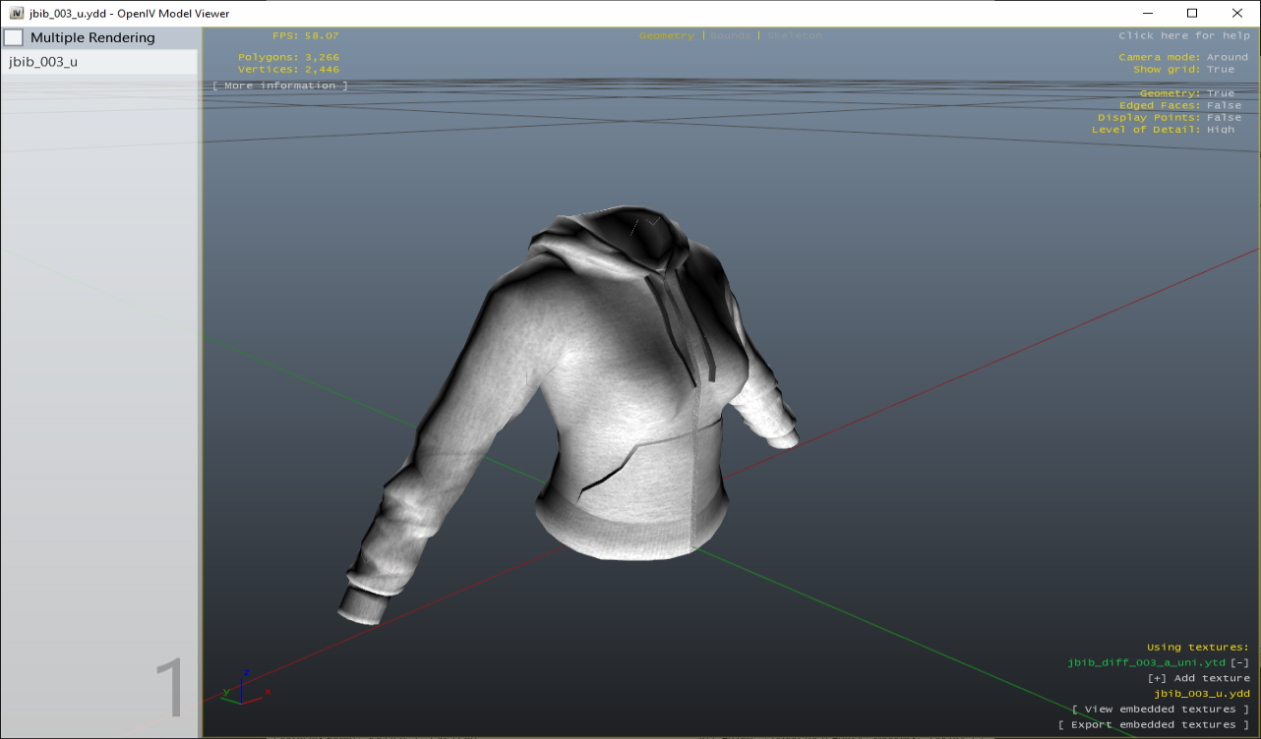Click Export embedded textures
Viewport: 1261px width, 739px height.
(1154, 724)
